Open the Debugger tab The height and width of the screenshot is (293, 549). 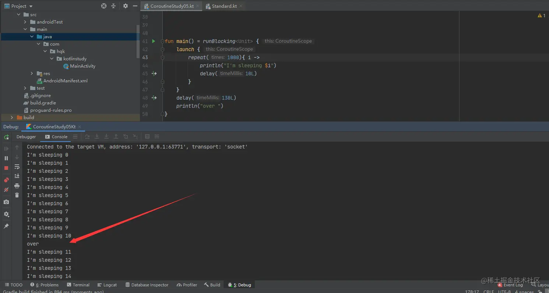point(26,137)
